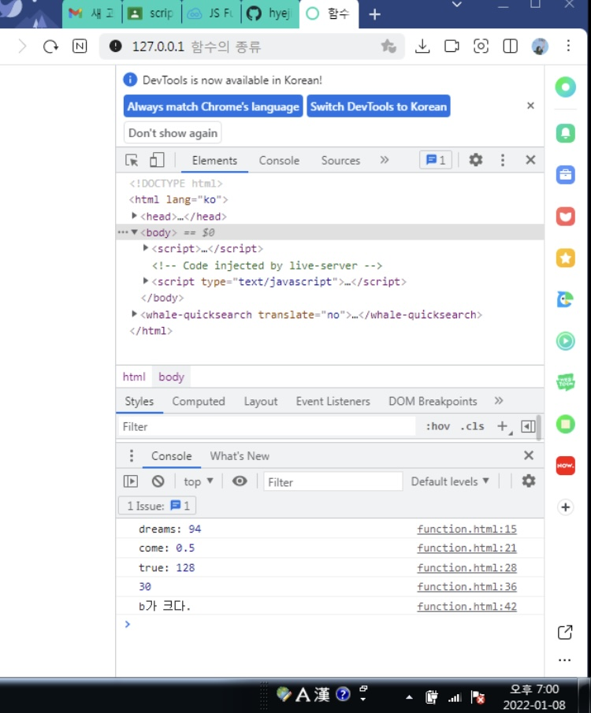This screenshot has width=591, height=713.
Task: Open function.html:15 source link
Action: (466, 529)
